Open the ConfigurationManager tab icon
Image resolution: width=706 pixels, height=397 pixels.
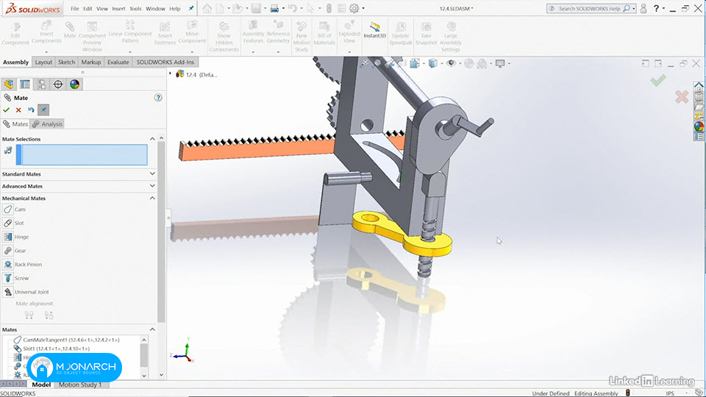tap(41, 84)
